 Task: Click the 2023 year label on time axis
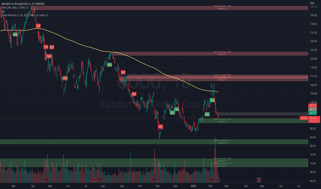pyautogui.click(x=193, y=186)
